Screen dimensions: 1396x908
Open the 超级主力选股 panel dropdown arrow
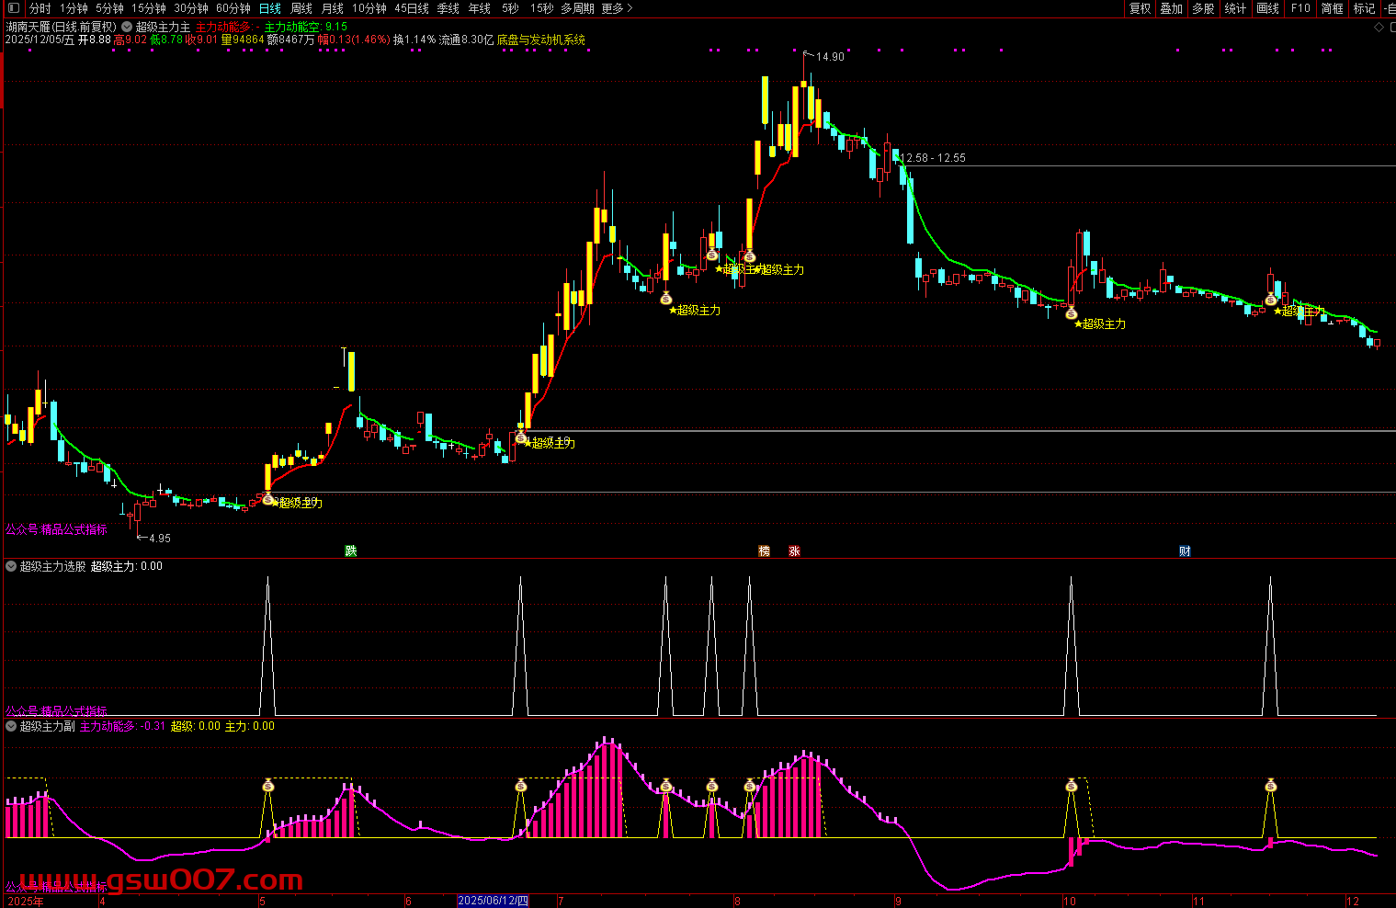tap(11, 566)
